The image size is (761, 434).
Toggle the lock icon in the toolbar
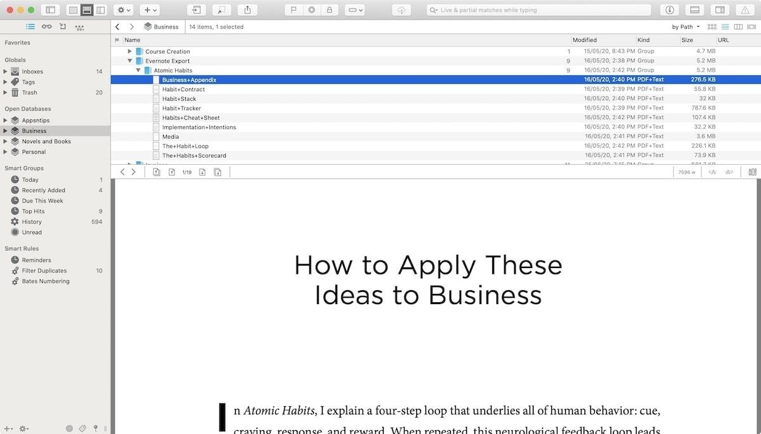pos(328,10)
